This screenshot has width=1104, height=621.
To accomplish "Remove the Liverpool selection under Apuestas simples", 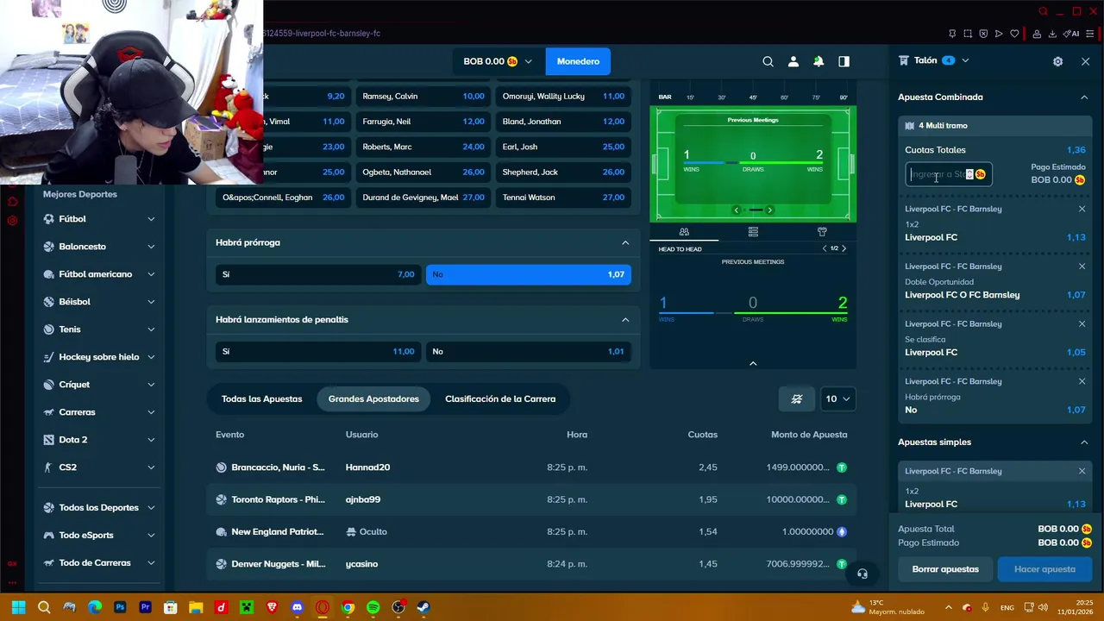I will (1082, 471).
